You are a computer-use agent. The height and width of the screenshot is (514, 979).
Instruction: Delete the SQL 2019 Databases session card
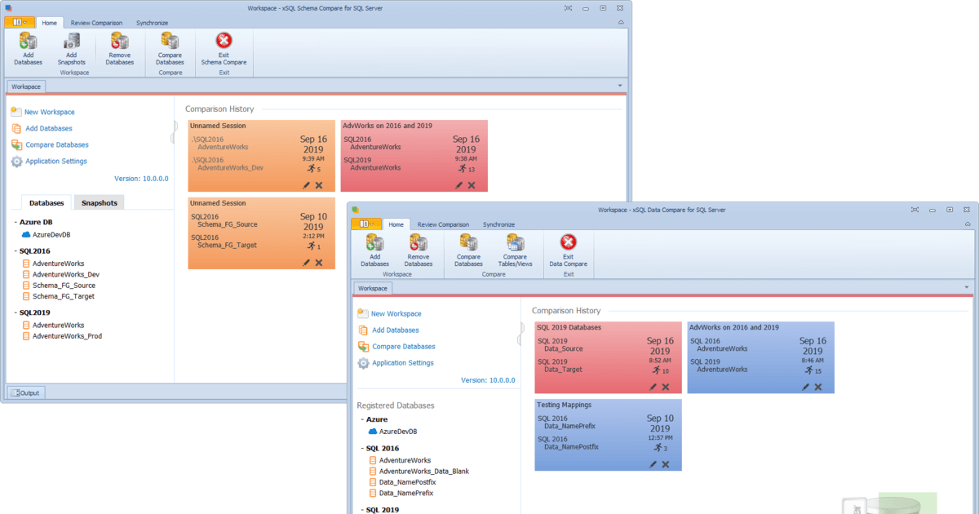click(x=666, y=387)
